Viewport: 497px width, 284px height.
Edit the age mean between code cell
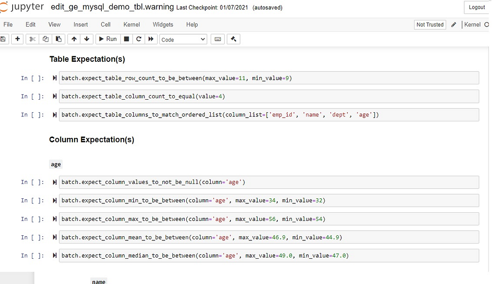click(269, 238)
